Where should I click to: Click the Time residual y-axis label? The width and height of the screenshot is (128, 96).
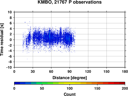click(x=2, y=40)
